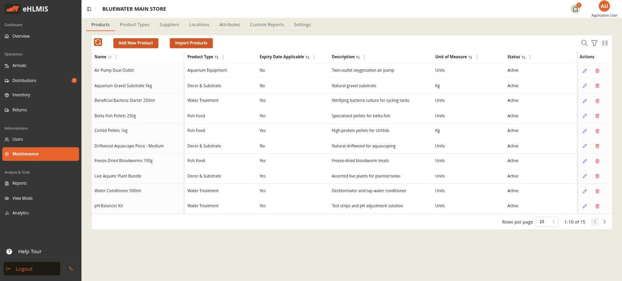622x281 pixels.
Task: Go to the previous page of products
Action: tap(595, 222)
